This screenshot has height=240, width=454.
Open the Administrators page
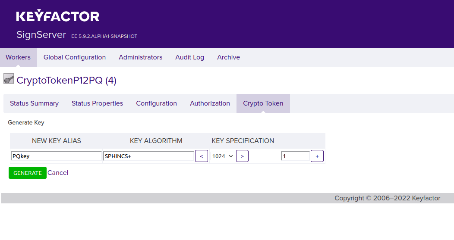point(141,57)
